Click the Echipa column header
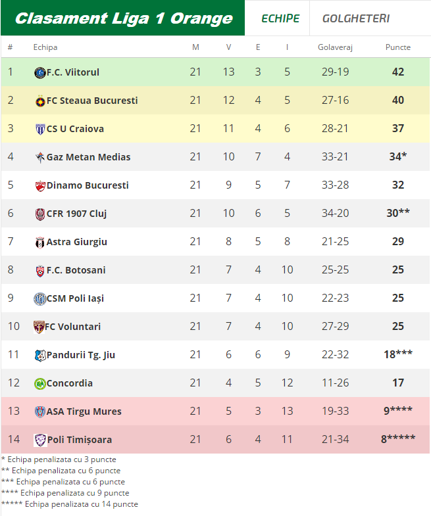431x516 pixels. click(x=45, y=47)
